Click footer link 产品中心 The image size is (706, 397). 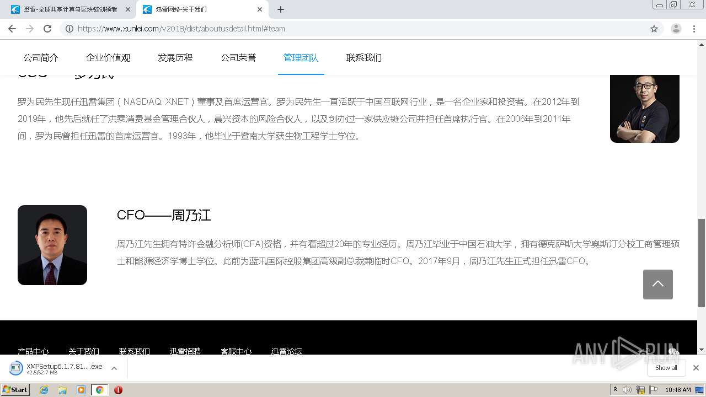(x=33, y=351)
